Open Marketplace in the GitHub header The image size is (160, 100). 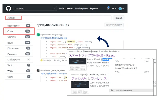(81, 8)
